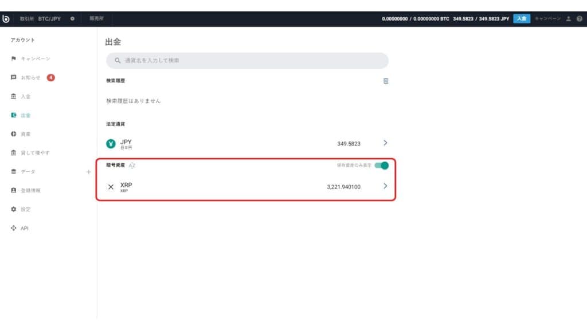Click the アカウント sidebar heading
Viewport: 587px width, 330px height.
[22, 40]
